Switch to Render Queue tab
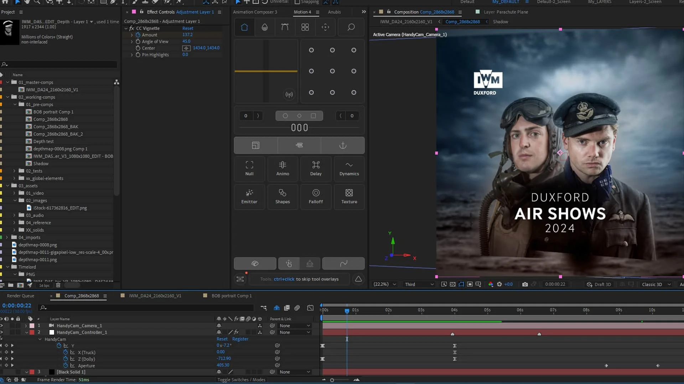The height and width of the screenshot is (384, 684). tap(21, 296)
